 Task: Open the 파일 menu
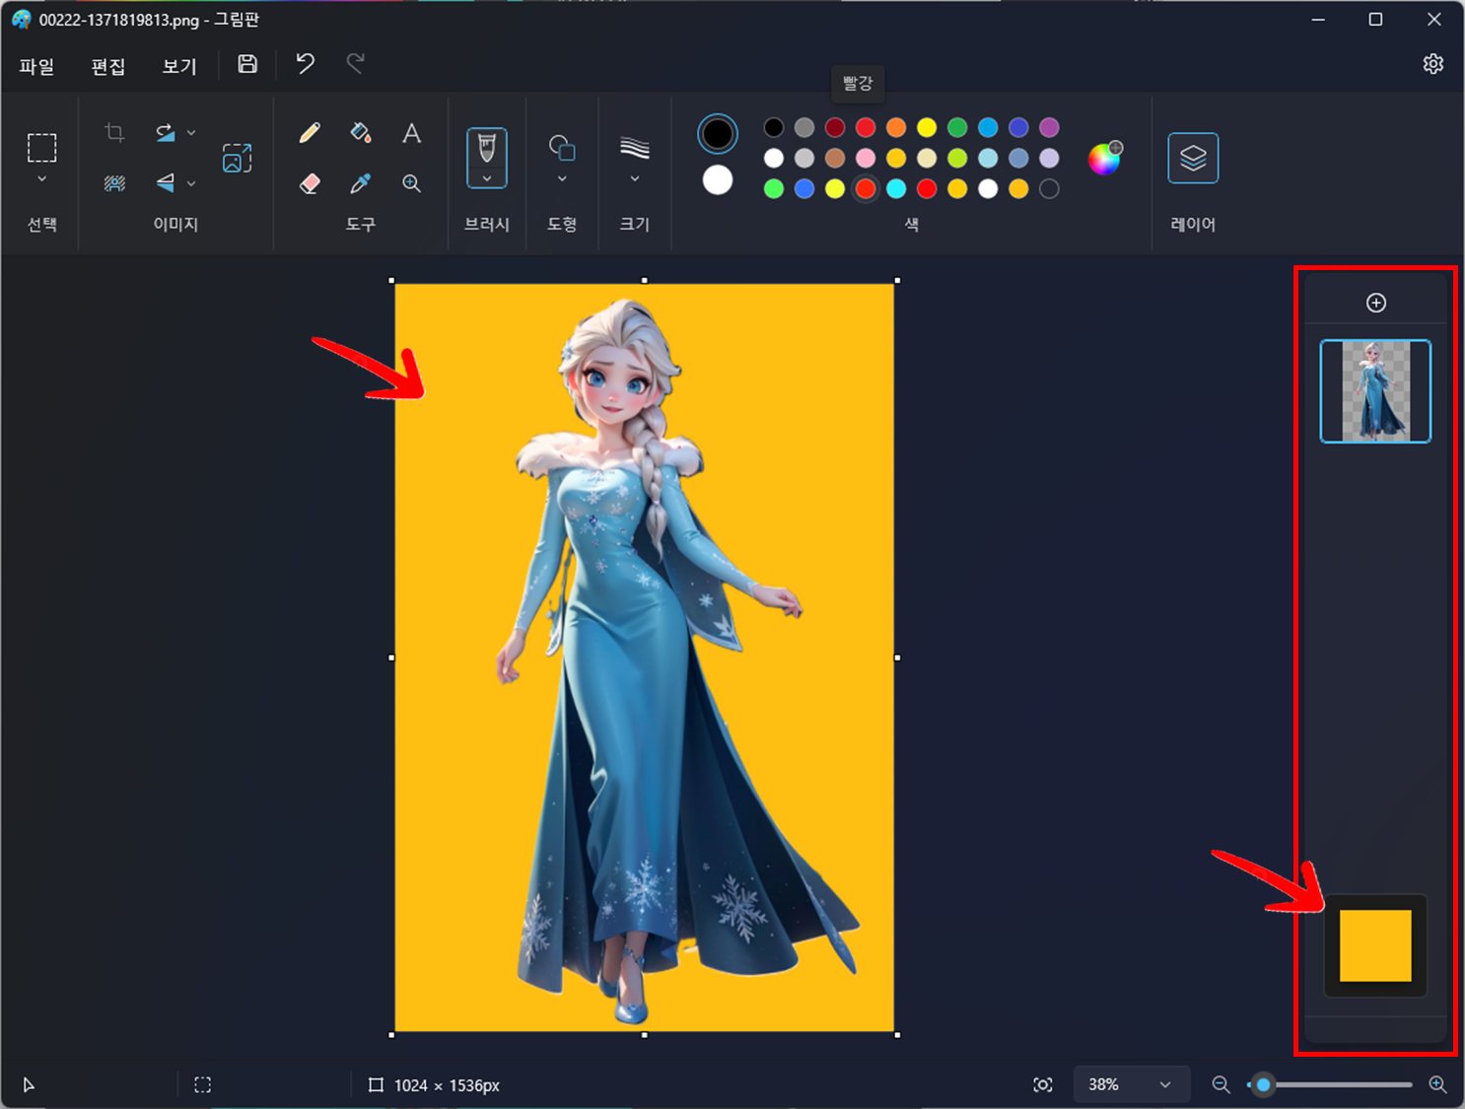(x=36, y=66)
